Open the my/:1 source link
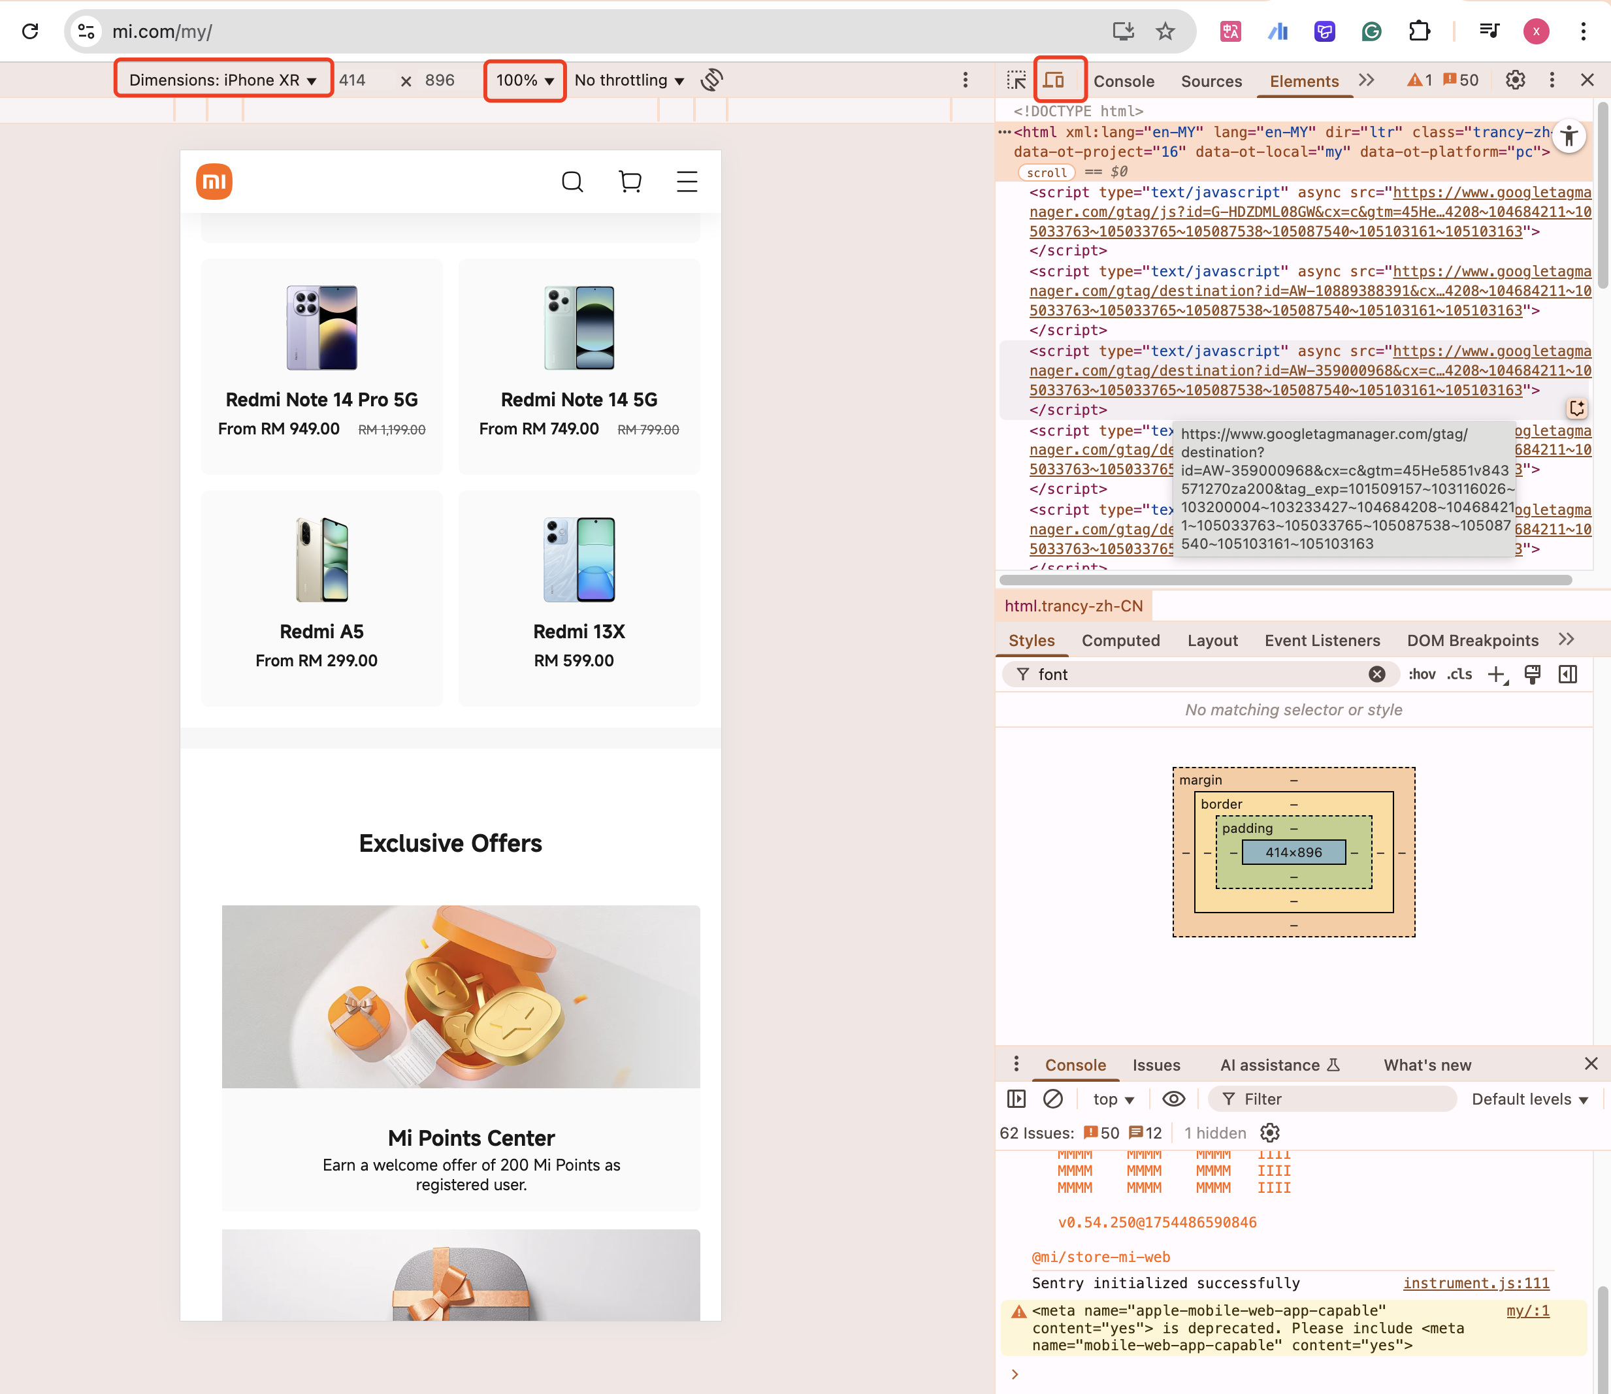Image resolution: width=1611 pixels, height=1394 pixels. pos(1528,1311)
